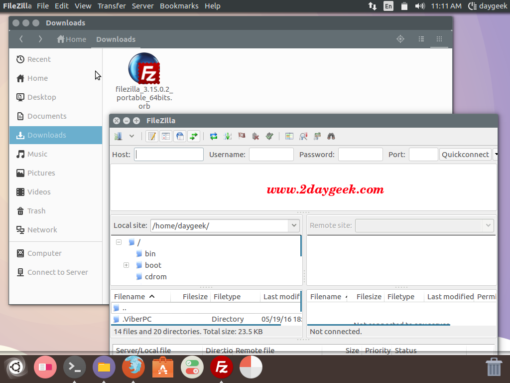Open the volume indicator in the top panel
The height and width of the screenshot is (383, 510).
pyautogui.click(x=419, y=6)
